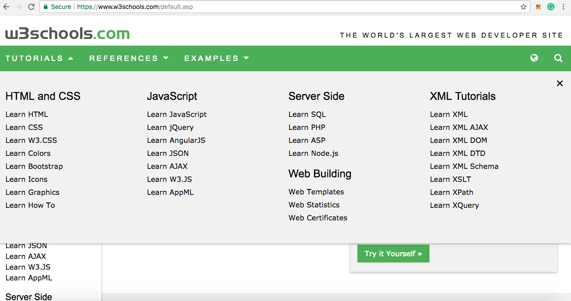Close tutorials menu with X
571x301 pixels.
559,83
